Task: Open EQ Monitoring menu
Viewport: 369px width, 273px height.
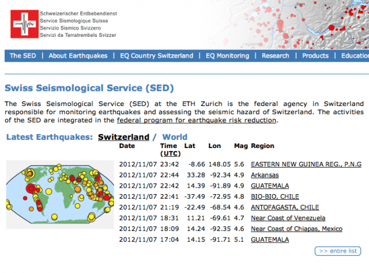Action: 227,56
